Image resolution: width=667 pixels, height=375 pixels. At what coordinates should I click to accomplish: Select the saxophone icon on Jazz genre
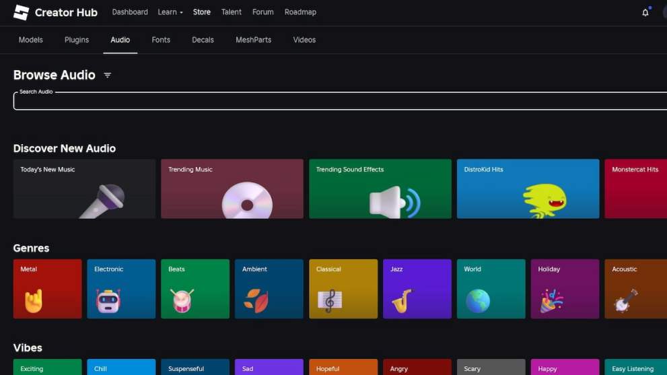pyautogui.click(x=401, y=301)
